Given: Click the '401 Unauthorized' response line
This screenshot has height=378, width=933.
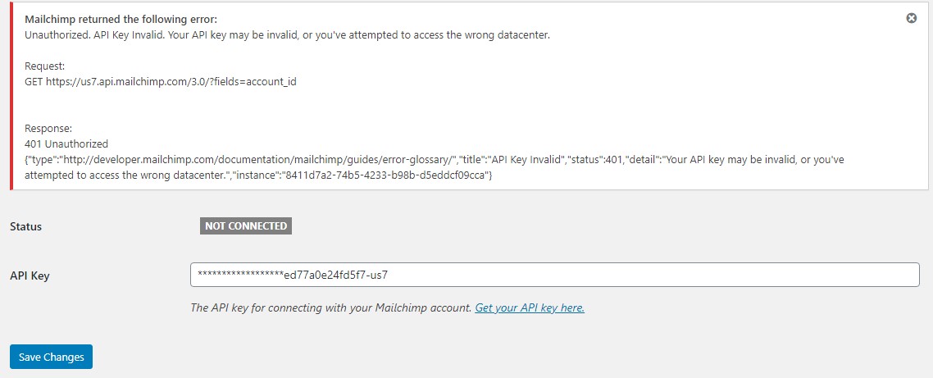Looking at the screenshot, I should click(x=66, y=143).
